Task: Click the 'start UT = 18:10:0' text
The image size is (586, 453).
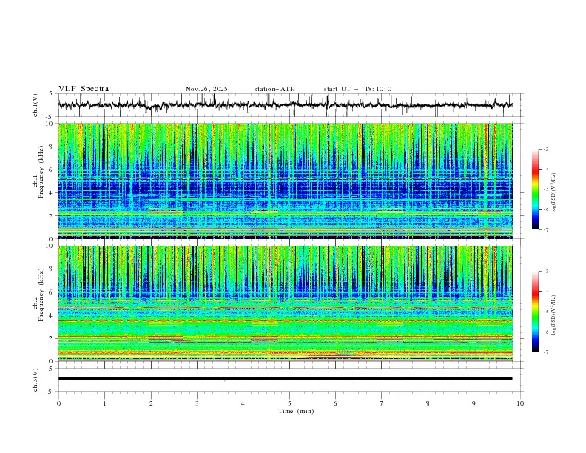Action: coord(357,89)
